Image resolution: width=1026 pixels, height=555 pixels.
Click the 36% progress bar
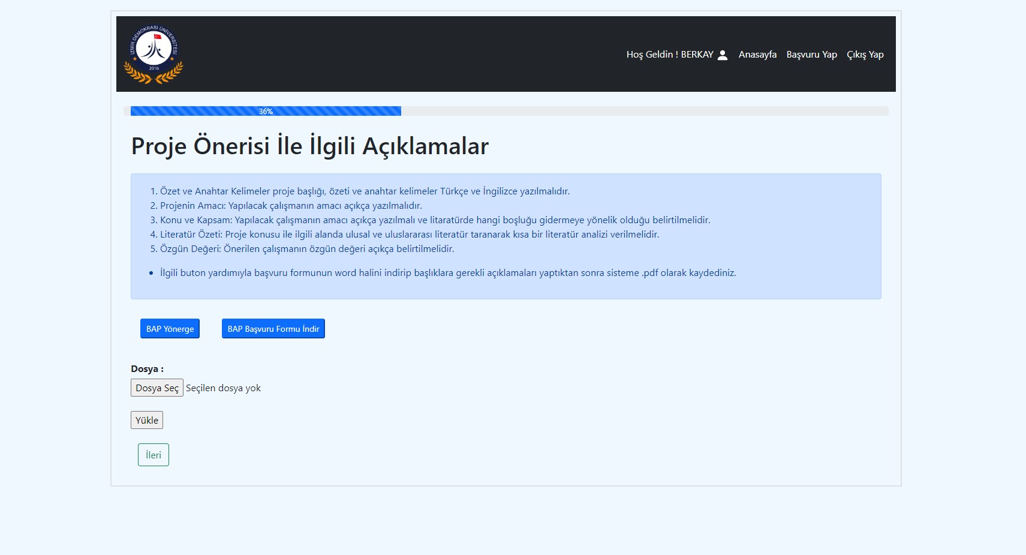[x=265, y=110]
